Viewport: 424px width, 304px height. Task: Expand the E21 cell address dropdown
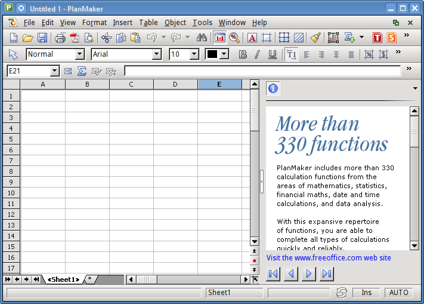(54, 71)
